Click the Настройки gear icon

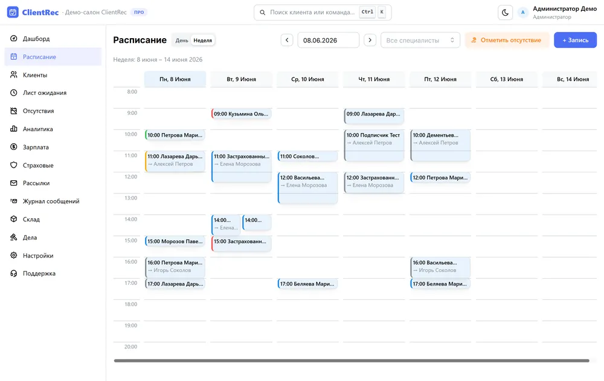[x=13, y=255]
